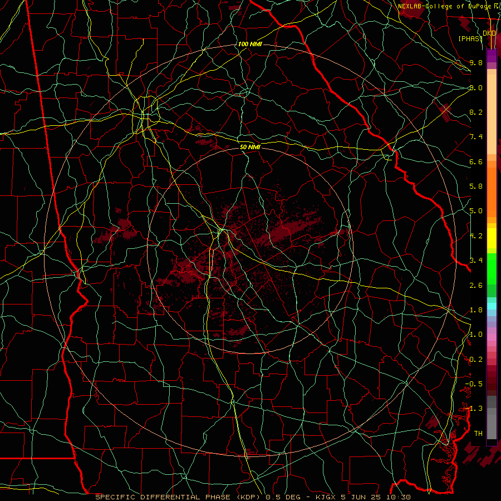Screen dimensions: 501x501
Task: Click the 6.6 value on color scale
Action: (476, 161)
